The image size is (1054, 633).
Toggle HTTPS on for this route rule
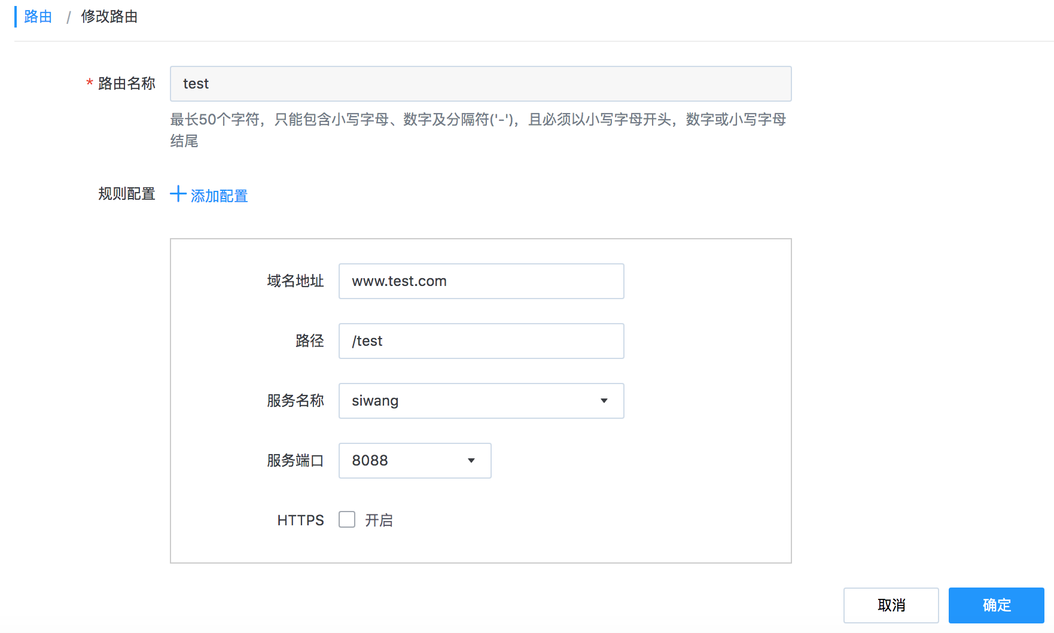[x=346, y=520]
